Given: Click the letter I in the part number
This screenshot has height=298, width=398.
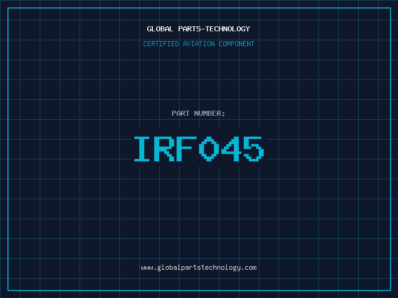Looking at the screenshot, I should click(x=143, y=149).
